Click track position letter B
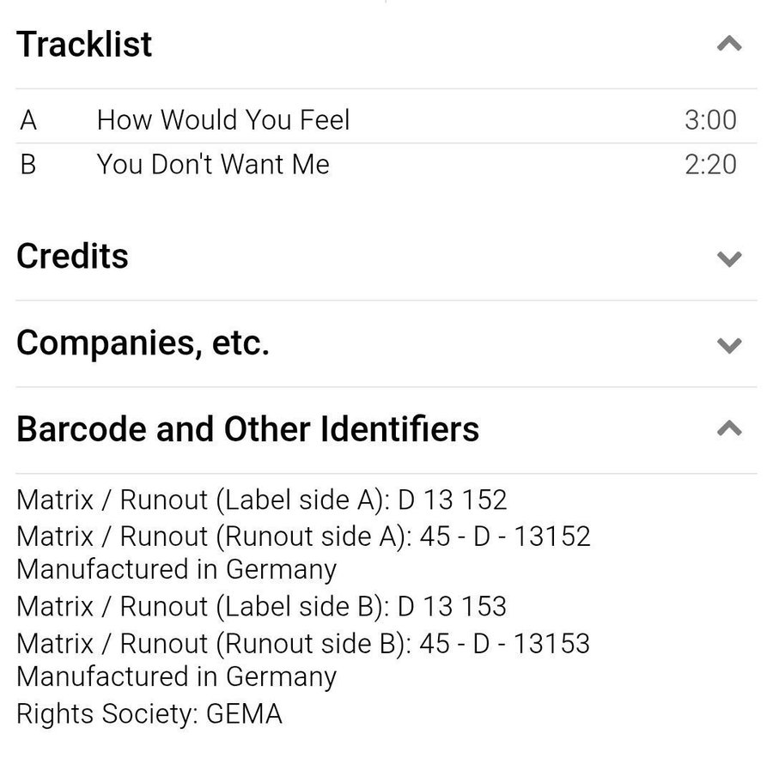This screenshot has height=764, width=773. [x=28, y=164]
